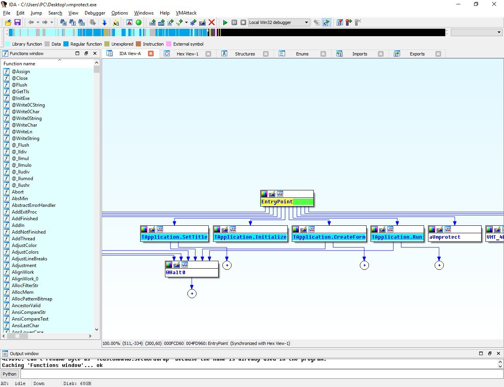This screenshot has width=504, height=387.
Task: Click the edit icon on TApplication.SetTitle node
Action: click(x=152, y=229)
